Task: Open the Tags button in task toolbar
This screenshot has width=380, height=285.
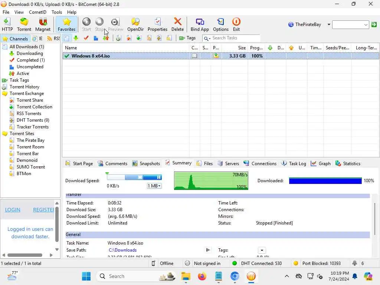Action: click(187, 38)
